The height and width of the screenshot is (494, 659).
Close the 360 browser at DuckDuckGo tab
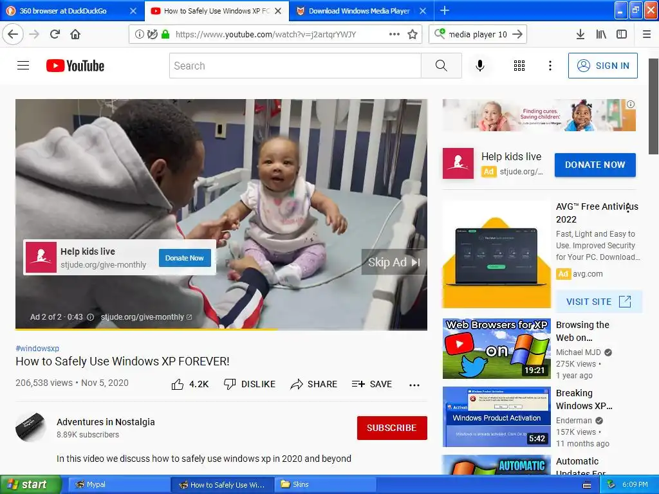(133, 11)
